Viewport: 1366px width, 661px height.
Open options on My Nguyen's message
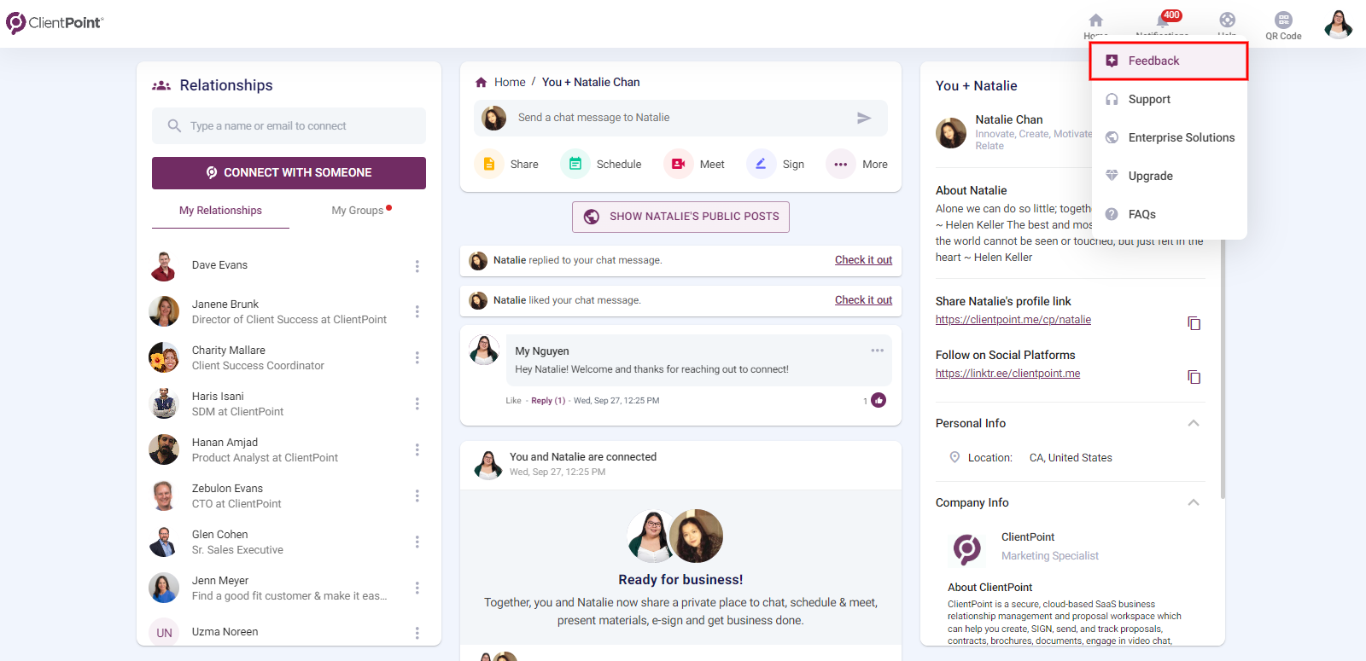point(877,351)
